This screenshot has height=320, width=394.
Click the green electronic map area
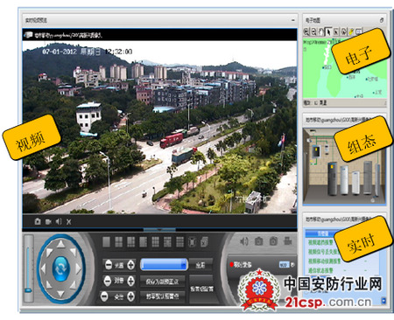point(345,68)
